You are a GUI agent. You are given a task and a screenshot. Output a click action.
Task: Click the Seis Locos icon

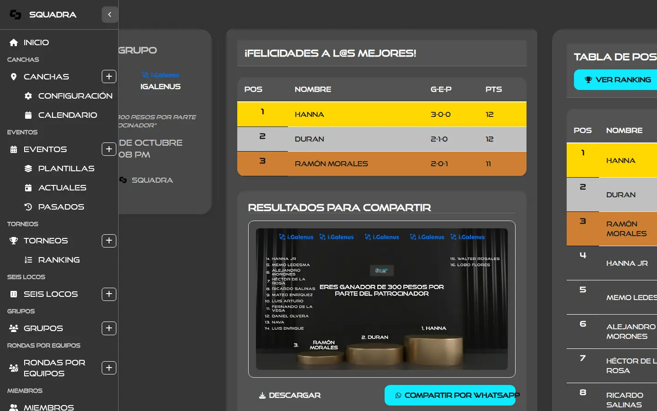[14, 294]
